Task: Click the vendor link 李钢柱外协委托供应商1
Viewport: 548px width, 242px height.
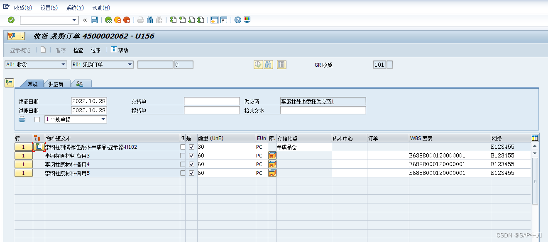Action: coord(308,101)
